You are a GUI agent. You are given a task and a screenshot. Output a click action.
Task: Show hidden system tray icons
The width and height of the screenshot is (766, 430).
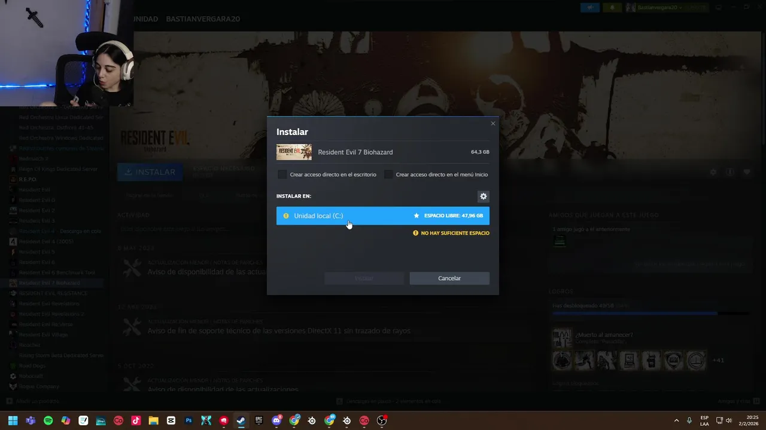pos(676,420)
